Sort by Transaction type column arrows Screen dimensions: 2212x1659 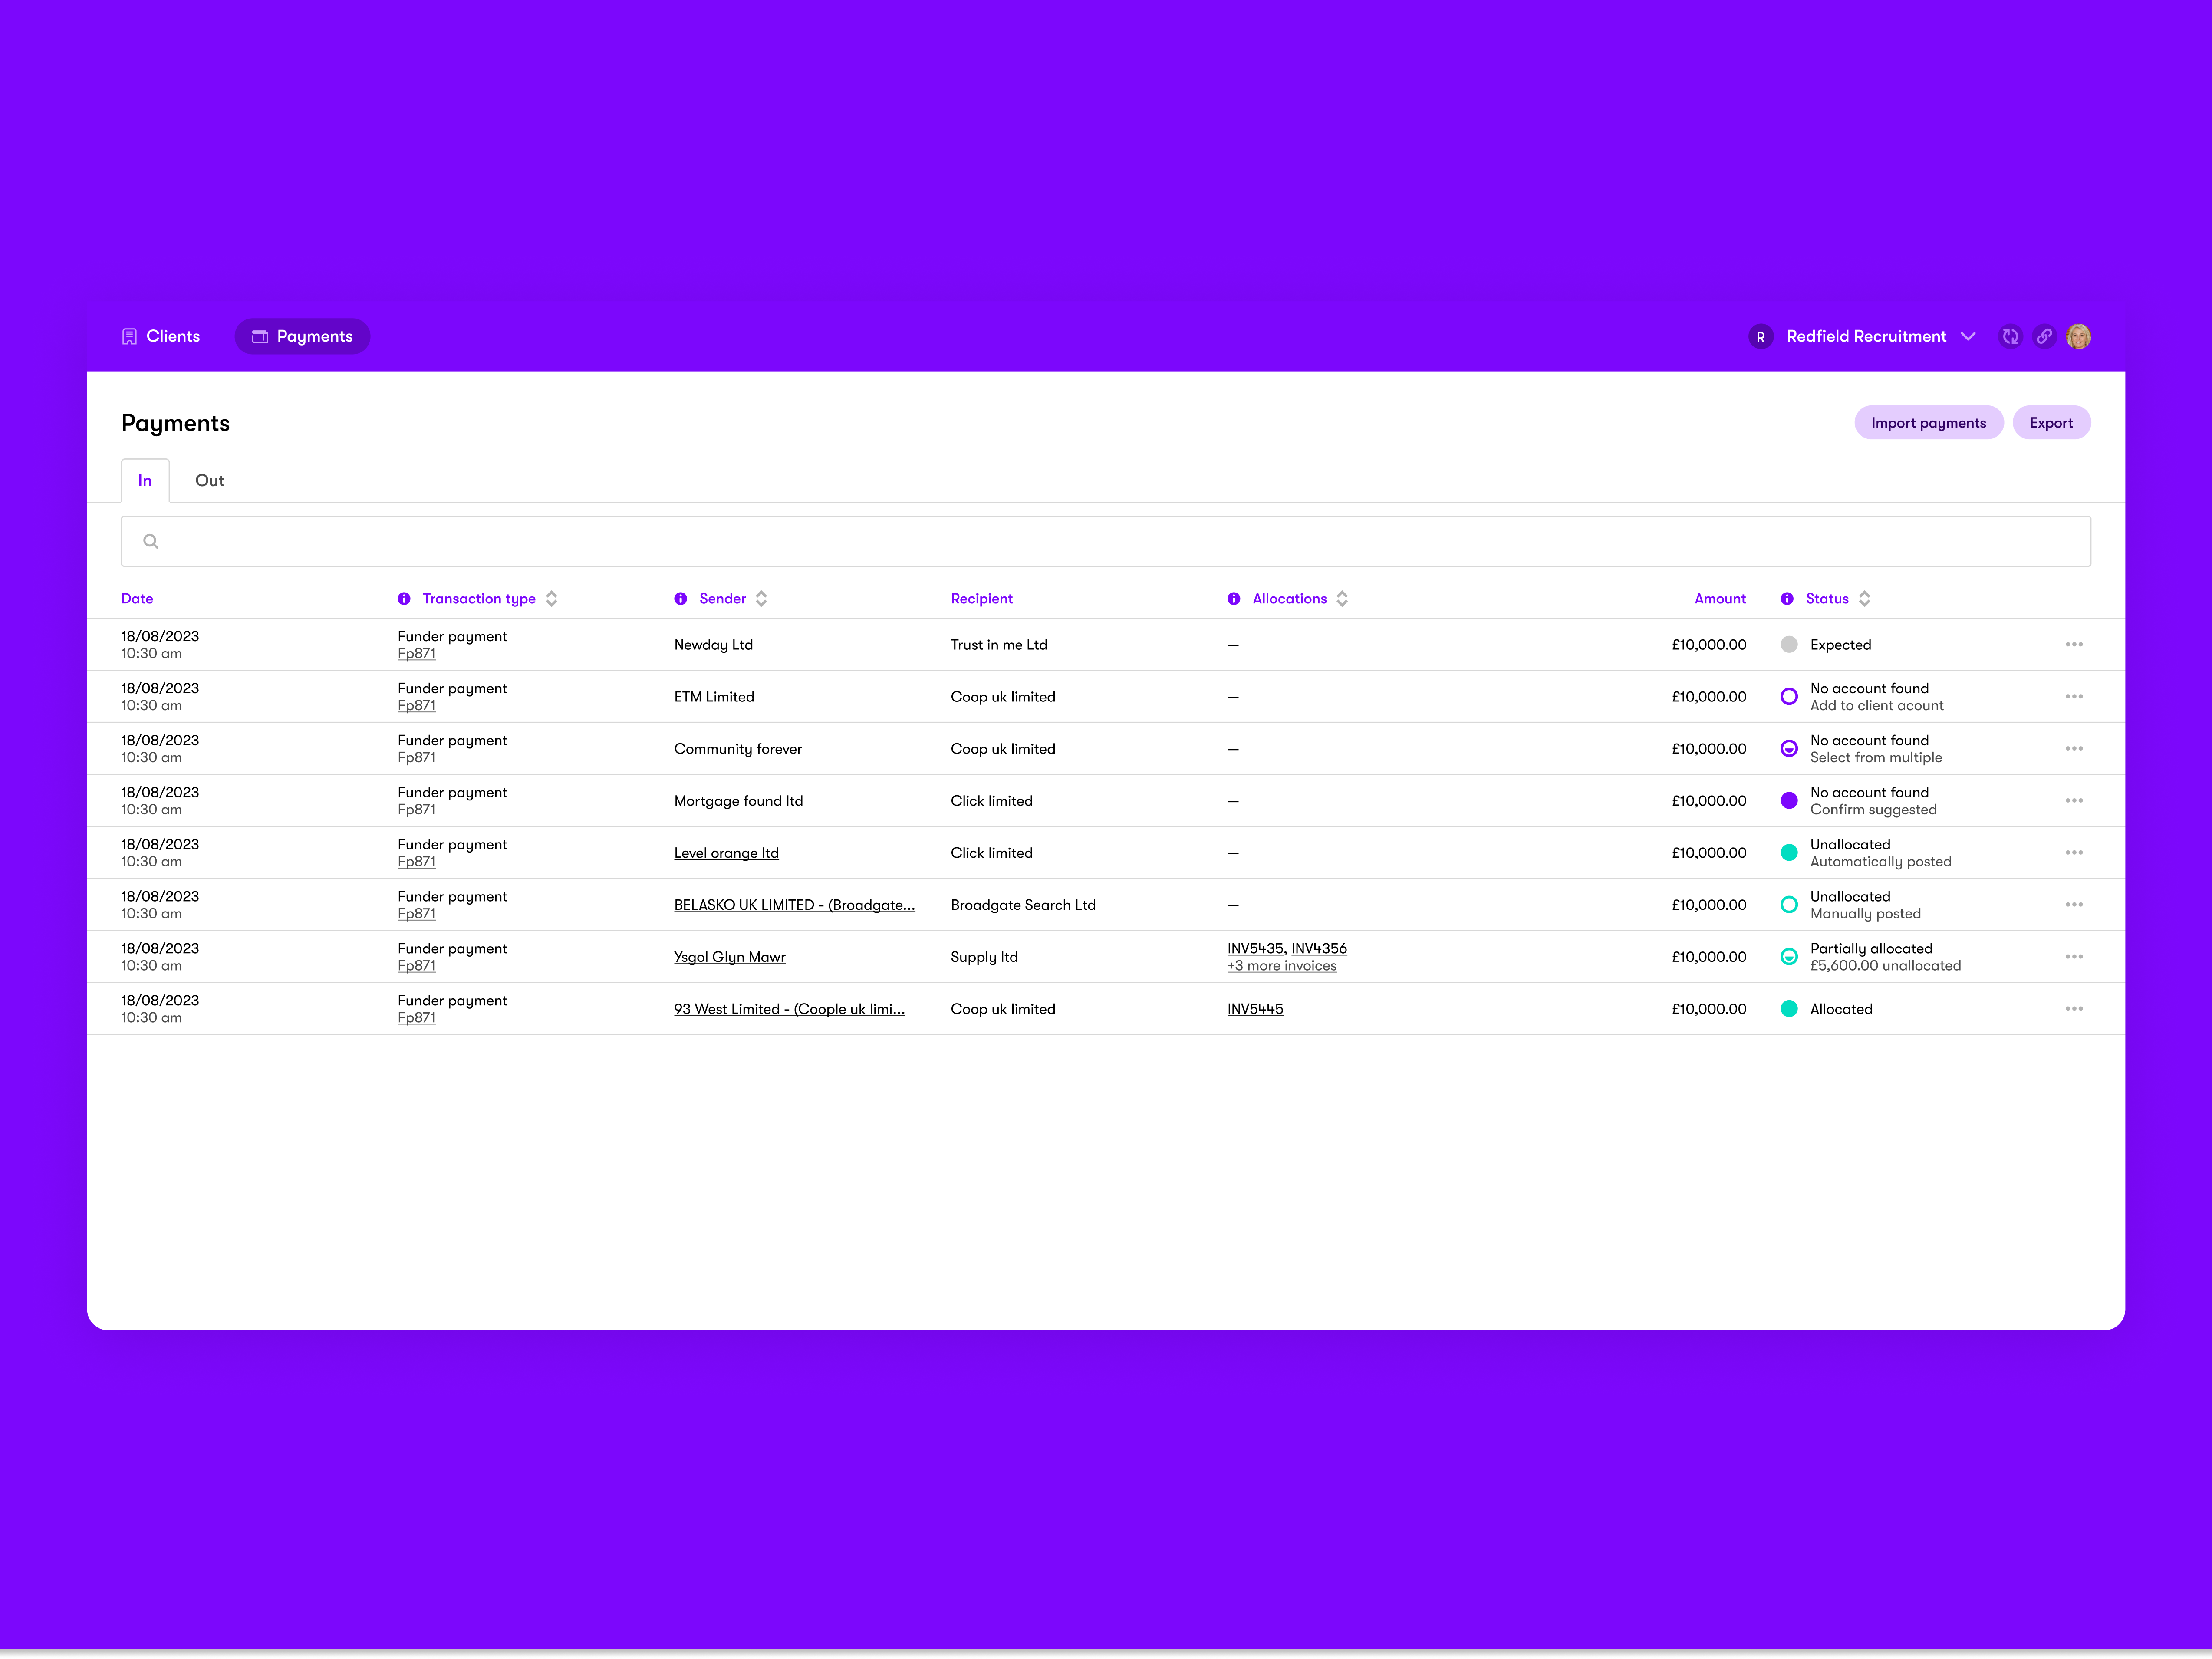552,598
